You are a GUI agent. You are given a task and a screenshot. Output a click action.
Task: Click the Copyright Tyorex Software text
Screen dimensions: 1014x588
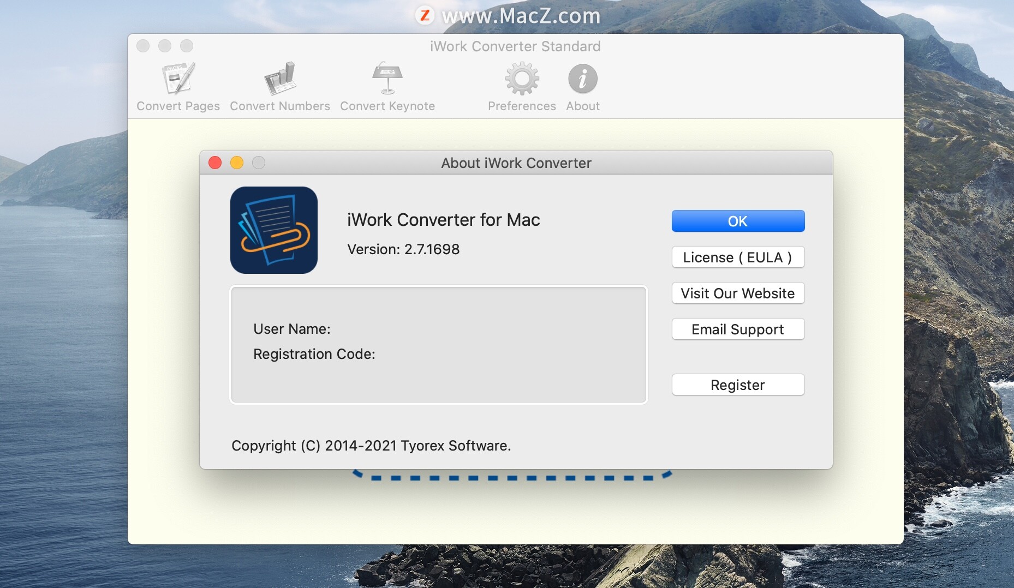pos(371,446)
